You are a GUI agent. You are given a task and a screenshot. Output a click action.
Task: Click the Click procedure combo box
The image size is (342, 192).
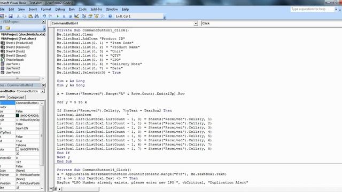[271, 23]
